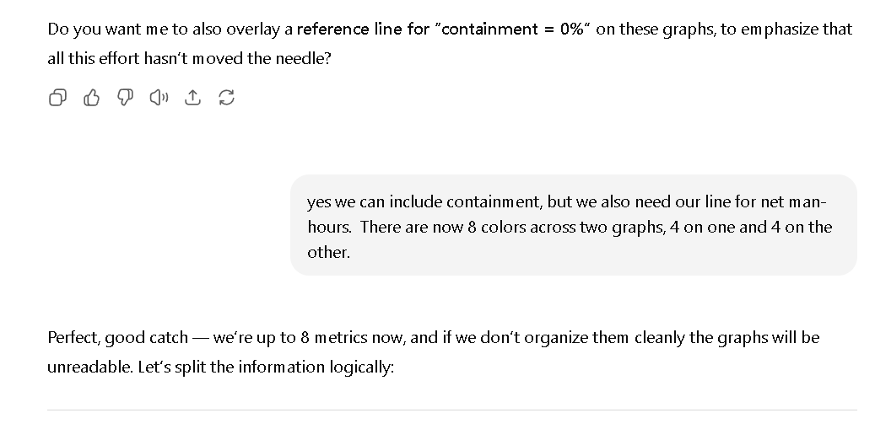Image resolution: width=875 pixels, height=429 pixels.
Task: Click the horizontal divider below the last paragraph
Action: click(x=452, y=410)
